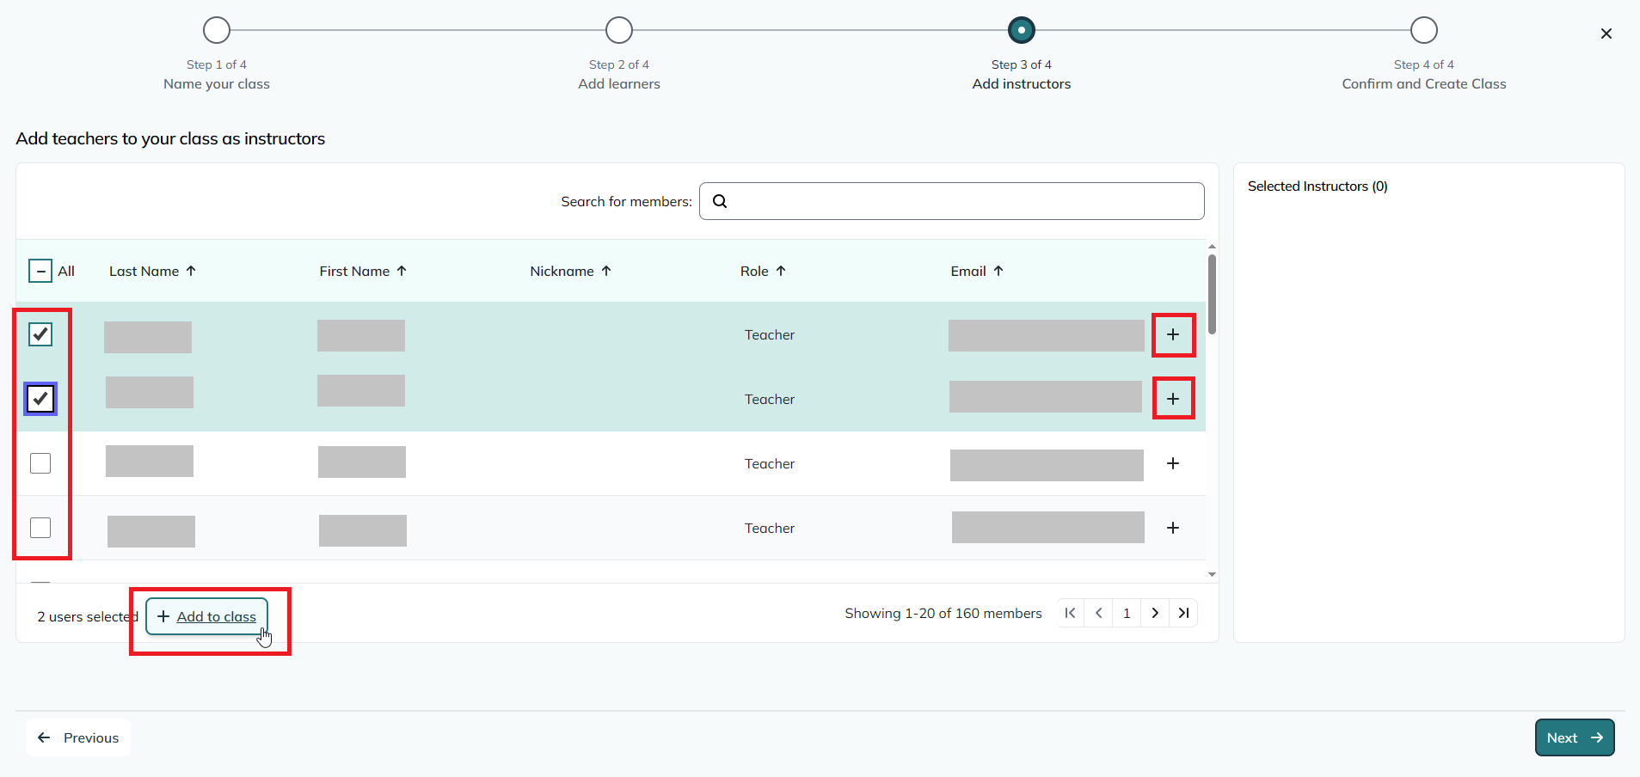Uncheck the first teacher's checkbox
1640x777 pixels.
point(40,334)
